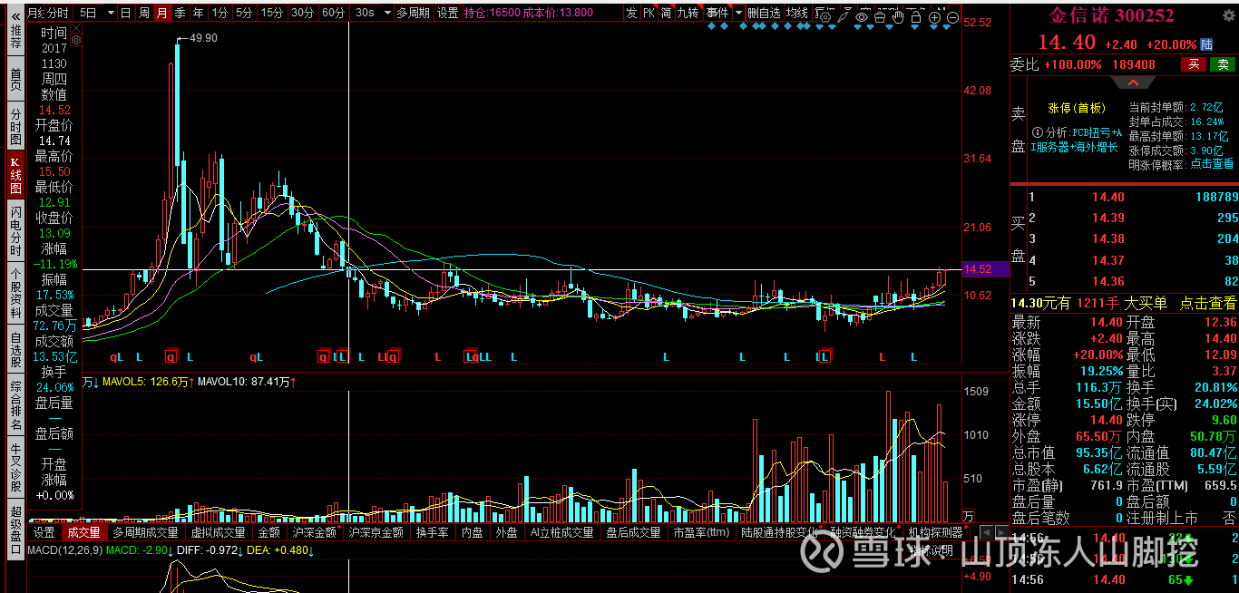
Task: Click the red 买 buy button
Action: [1195, 64]
